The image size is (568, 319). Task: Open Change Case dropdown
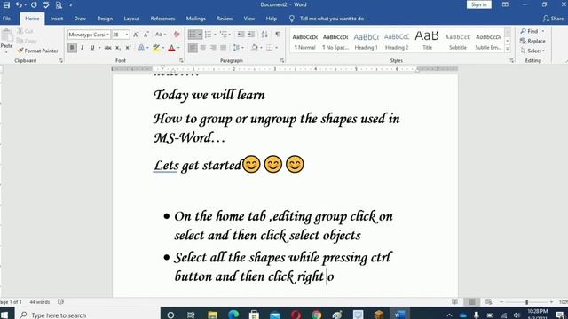tap(160, 35)
